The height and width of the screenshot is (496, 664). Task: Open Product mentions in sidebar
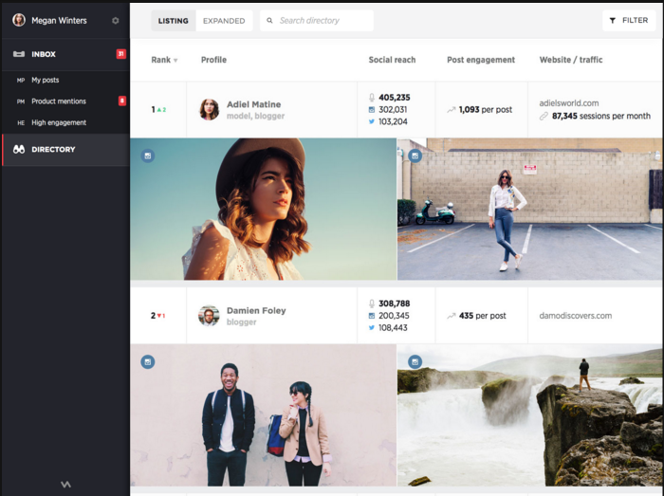tap(65, 101)
